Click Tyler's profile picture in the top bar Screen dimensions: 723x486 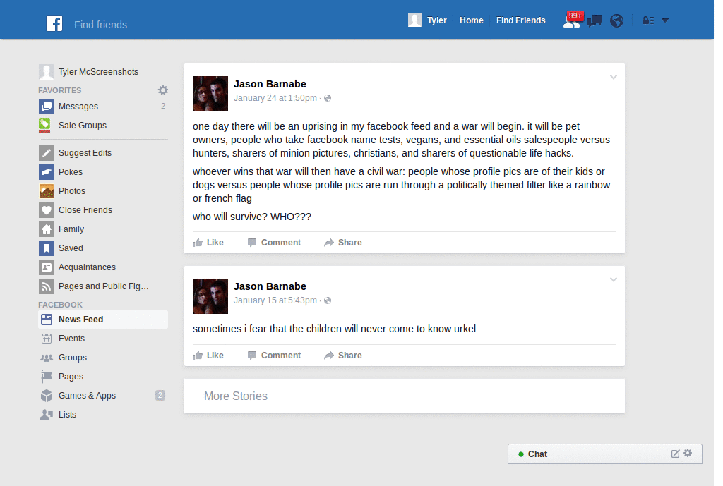click(414, 20)
